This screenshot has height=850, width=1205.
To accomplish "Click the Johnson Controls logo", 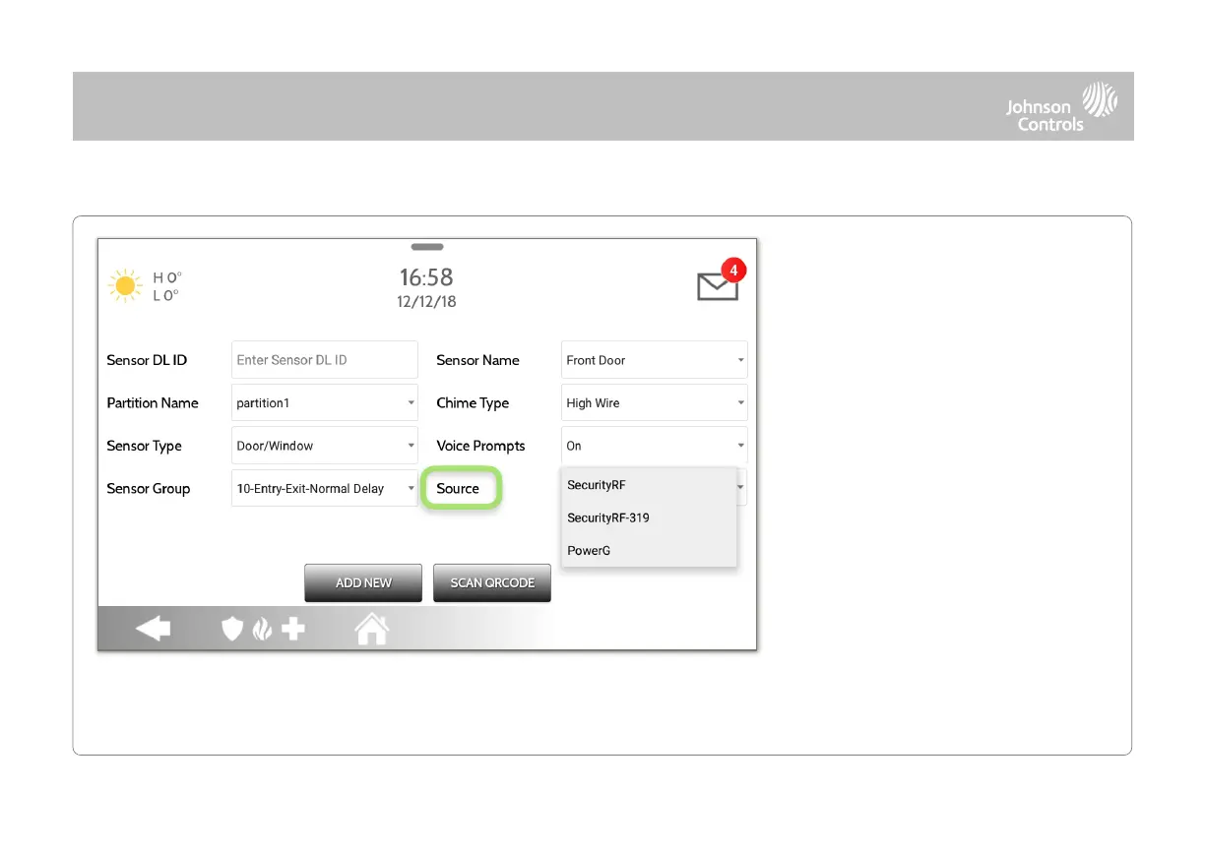I will pos(1061,107).
